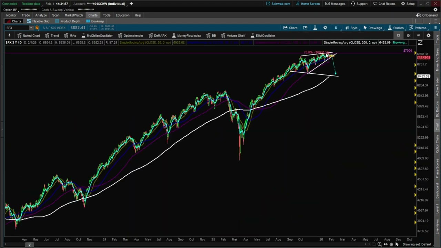Load the McClellanOscillator study
Screen dimensions: 441x248
click(x=97, y=35)
